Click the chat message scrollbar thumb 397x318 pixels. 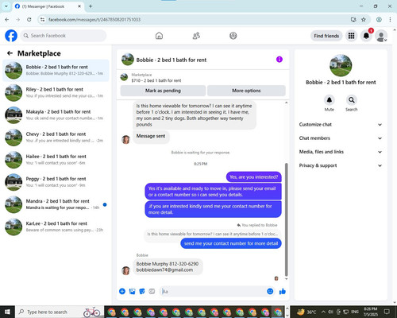pyautogui.click(x=286, y=219)
